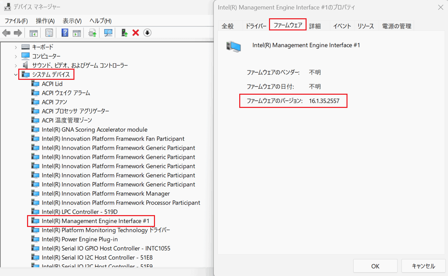This screenshot has height=276, width=448.
Task: Open the 表示(V) menu
Action: pos(72,21)
